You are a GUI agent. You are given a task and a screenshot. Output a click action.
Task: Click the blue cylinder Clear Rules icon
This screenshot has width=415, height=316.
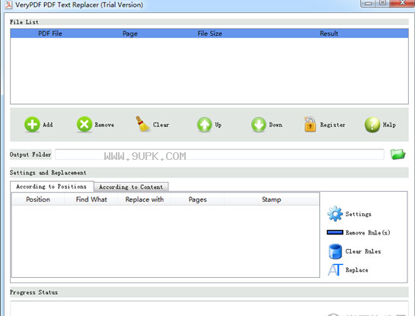335,251
